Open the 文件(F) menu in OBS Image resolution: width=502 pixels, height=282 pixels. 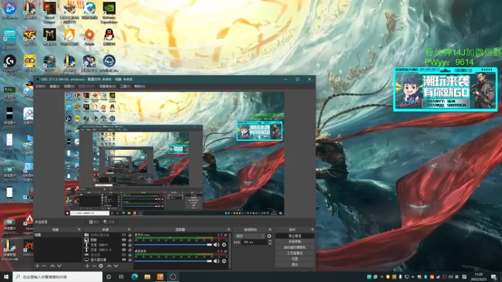(40, 86)
